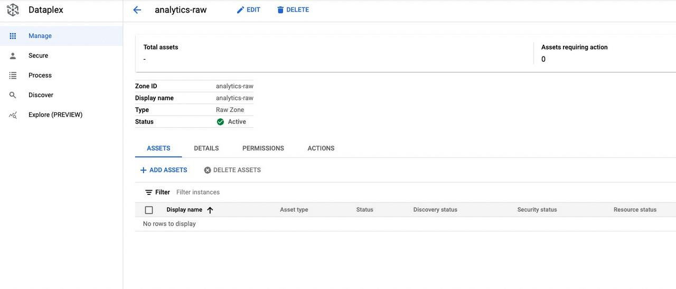Click the plus icon of ADD ASSETS

click(143, 170)
